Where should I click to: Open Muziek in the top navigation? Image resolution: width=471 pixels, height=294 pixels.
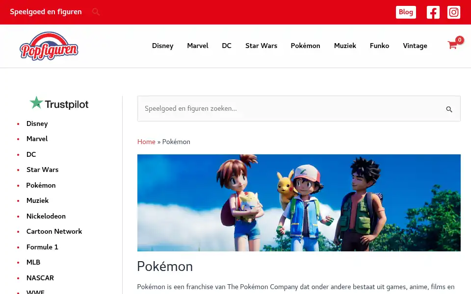[345, 46]
